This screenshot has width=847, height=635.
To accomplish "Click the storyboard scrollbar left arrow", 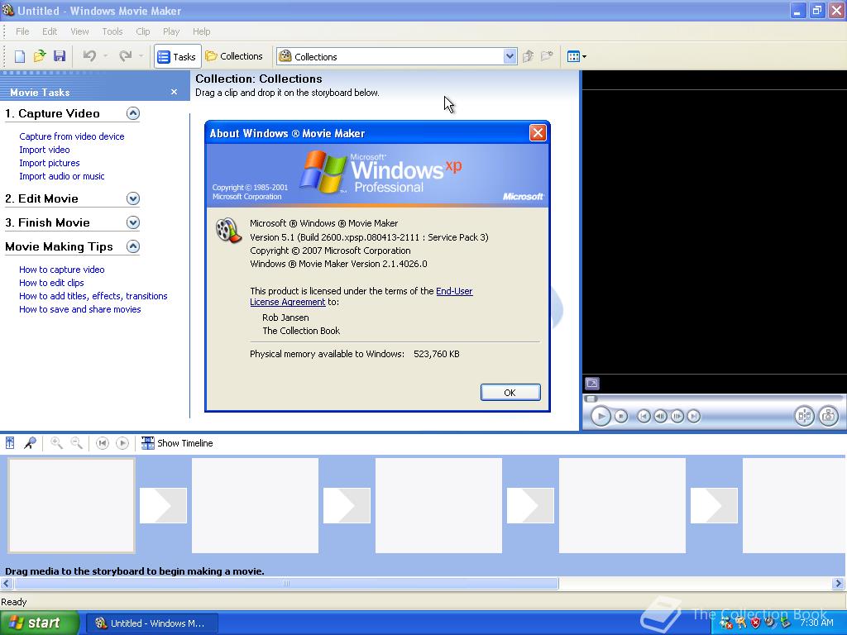I will (7, 583).
